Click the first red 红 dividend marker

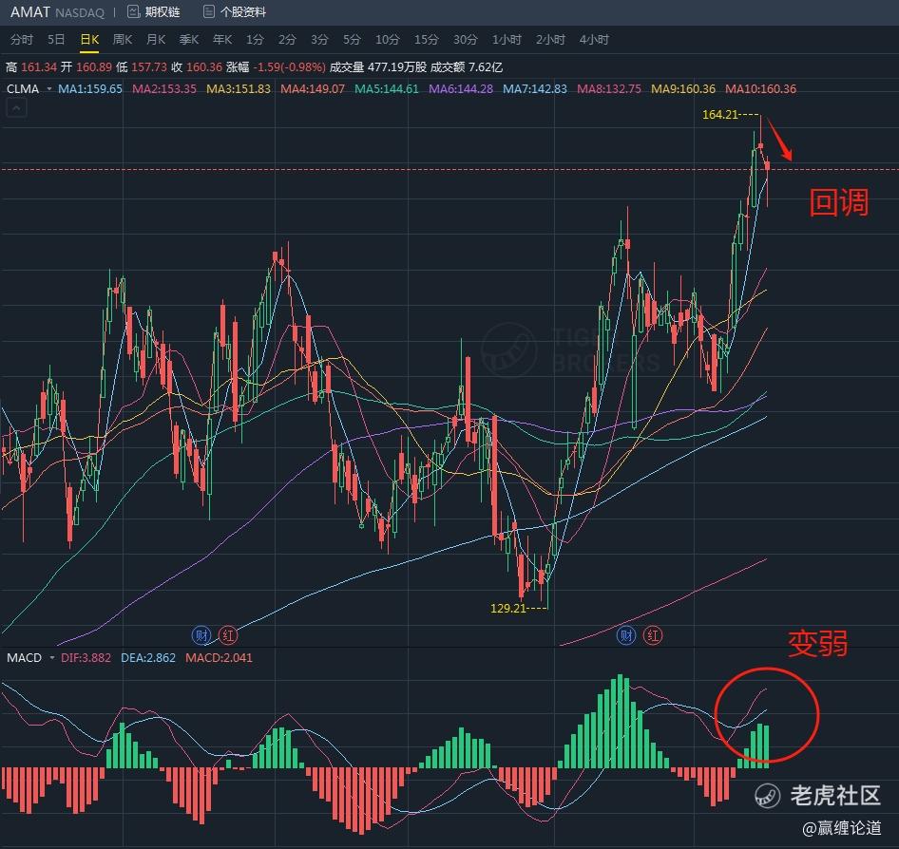(x=228, y=634)
